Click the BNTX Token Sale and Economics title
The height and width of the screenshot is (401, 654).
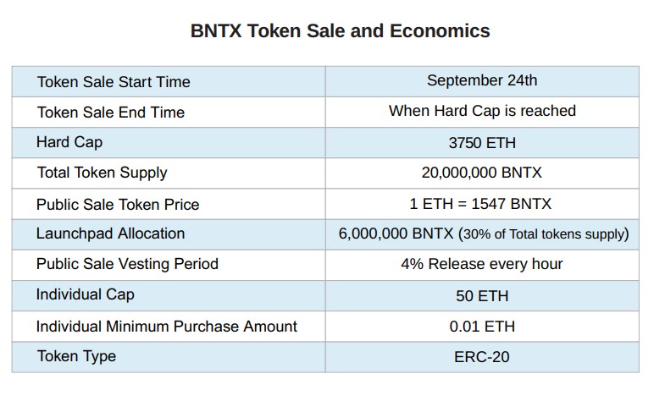click(x=340, y=31)
